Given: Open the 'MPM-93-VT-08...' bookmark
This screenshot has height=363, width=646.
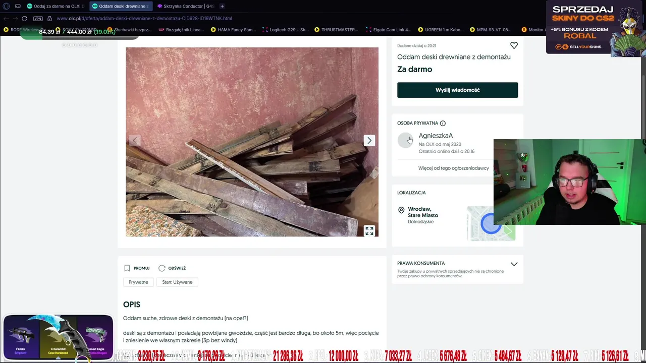Looking at the screenshot, I should [491, 30].
